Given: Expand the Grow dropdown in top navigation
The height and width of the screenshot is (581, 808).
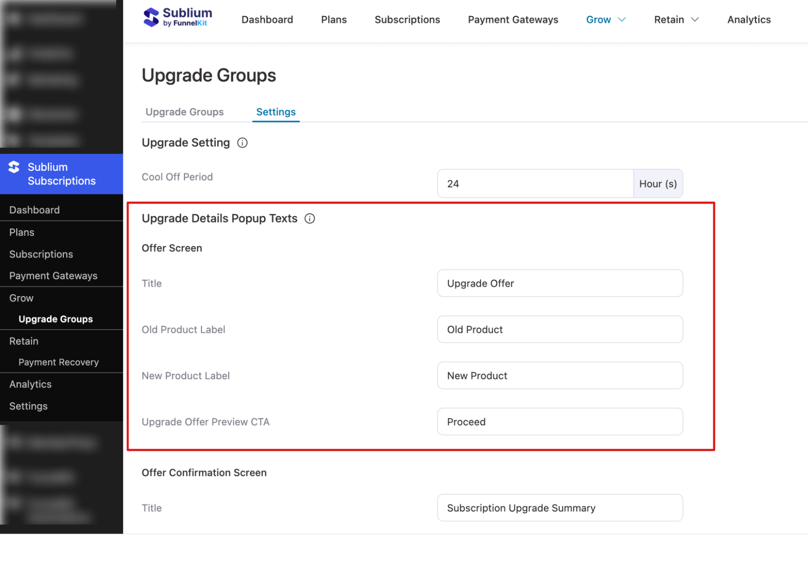Looking at the screenshot, I should [605, 19].
